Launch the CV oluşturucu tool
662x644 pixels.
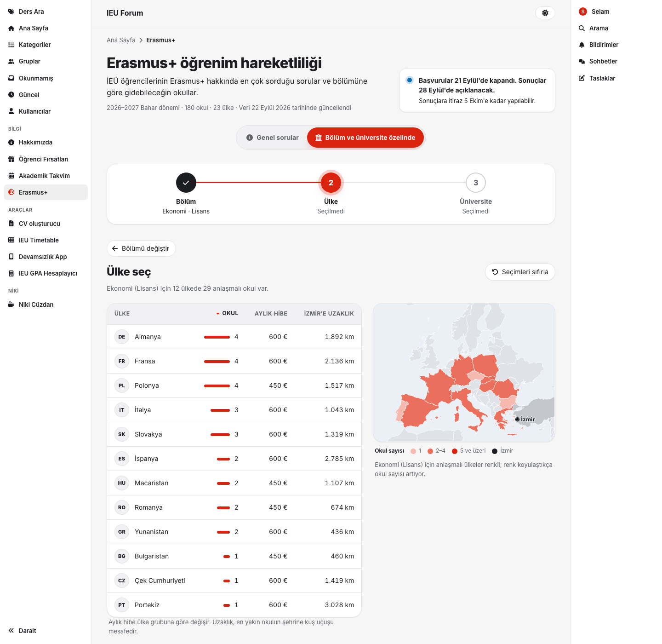(x=46, y=224)
